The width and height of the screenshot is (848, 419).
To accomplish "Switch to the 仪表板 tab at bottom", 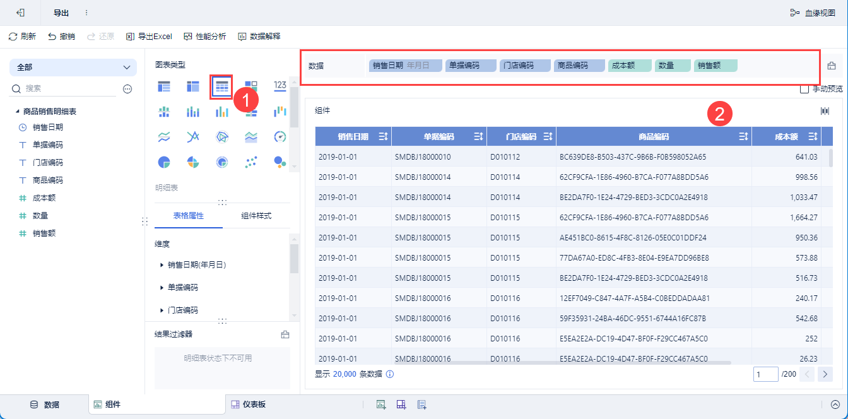I will click(248, 404).
